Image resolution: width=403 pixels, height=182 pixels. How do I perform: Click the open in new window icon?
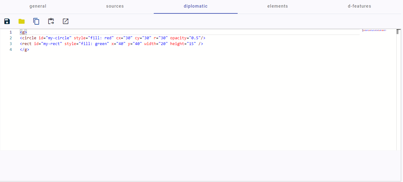pos(66,21)
